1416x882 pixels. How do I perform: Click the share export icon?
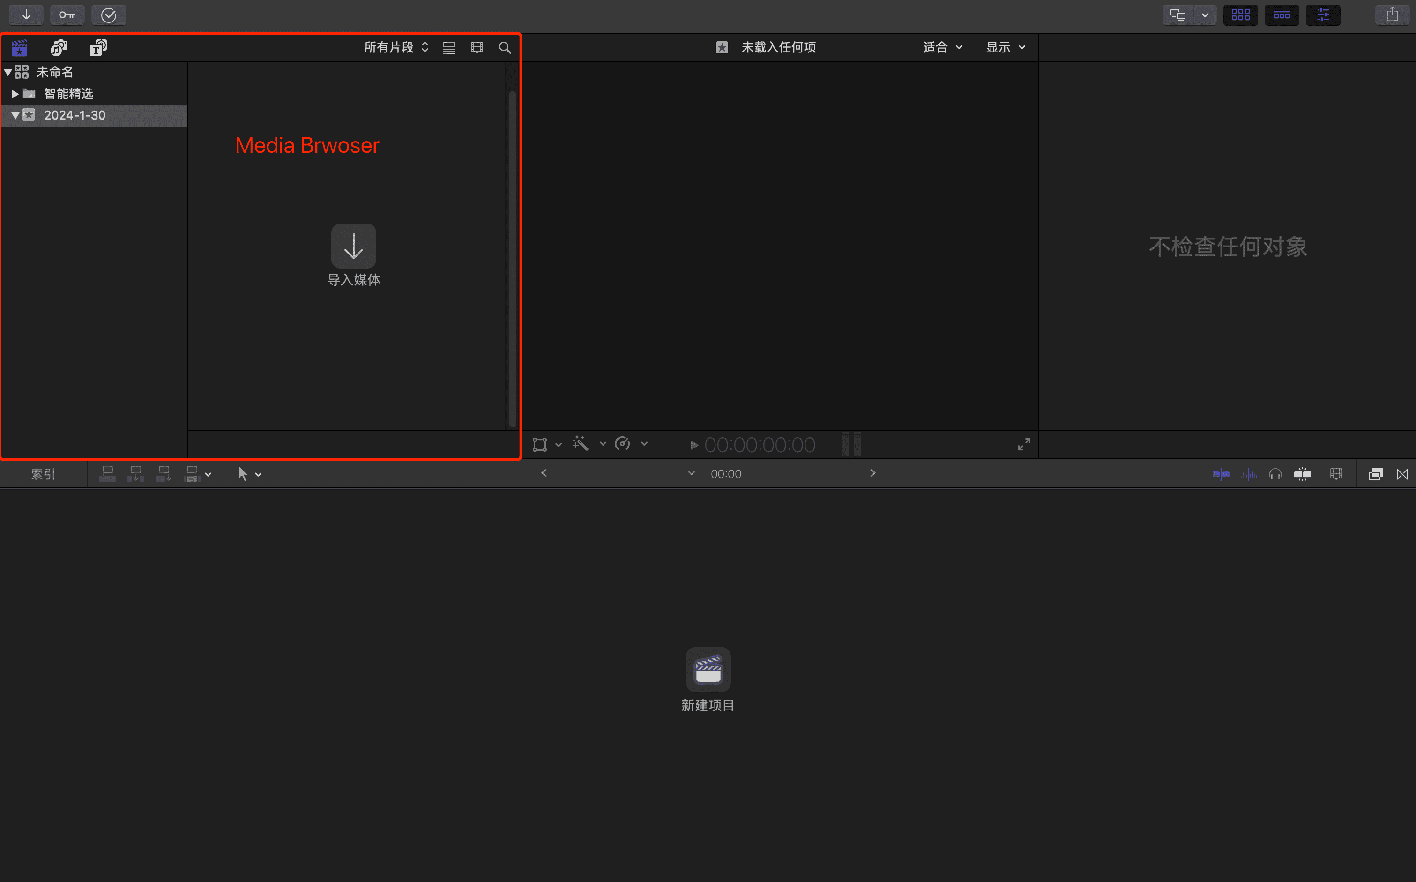tap(1392, 15)
